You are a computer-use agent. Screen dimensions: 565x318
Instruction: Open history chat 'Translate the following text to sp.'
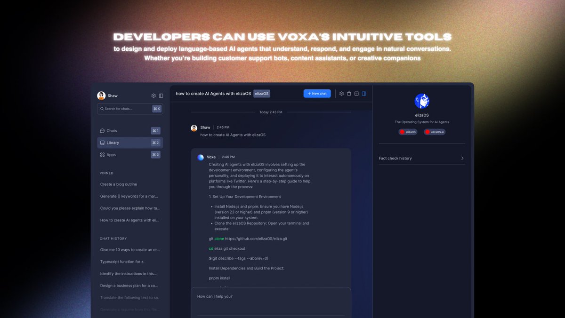click(x=129, y=298)
